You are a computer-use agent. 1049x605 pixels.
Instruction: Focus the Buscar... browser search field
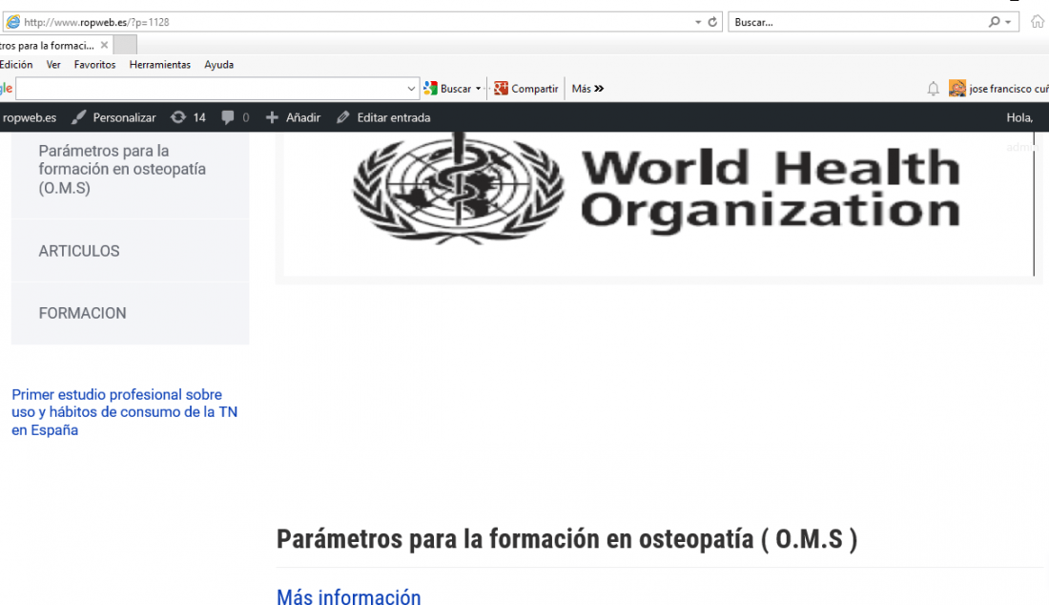click(859, 22)
